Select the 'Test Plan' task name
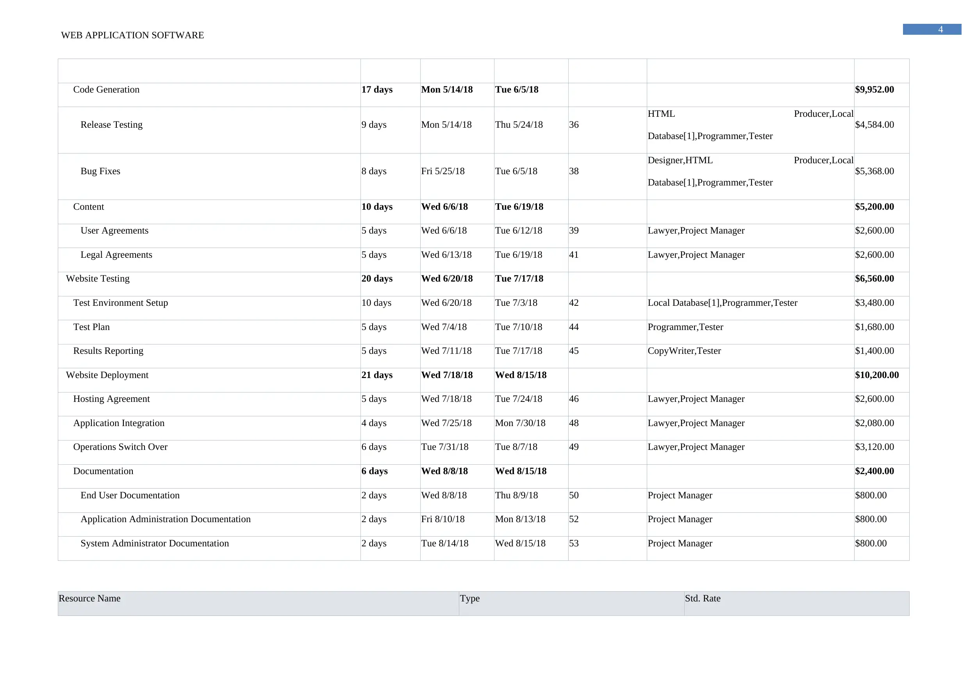Viewport: 969px width, 685px height. click(x=91, y=326)
